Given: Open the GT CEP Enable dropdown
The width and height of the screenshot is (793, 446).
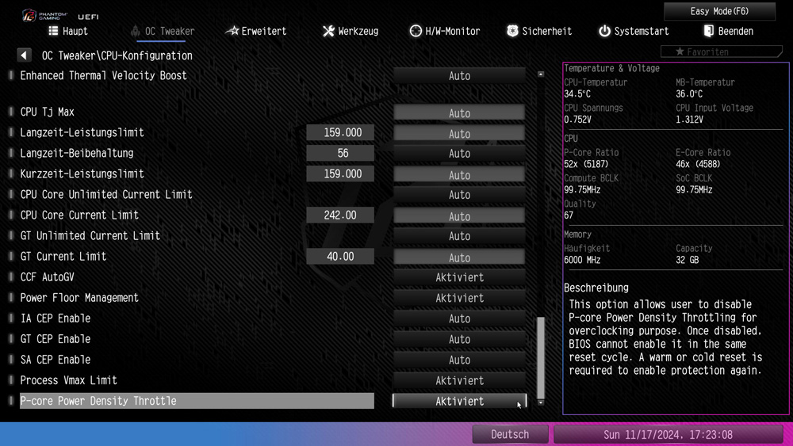Looking at the screenshot, I should click(x=459, y=339).
